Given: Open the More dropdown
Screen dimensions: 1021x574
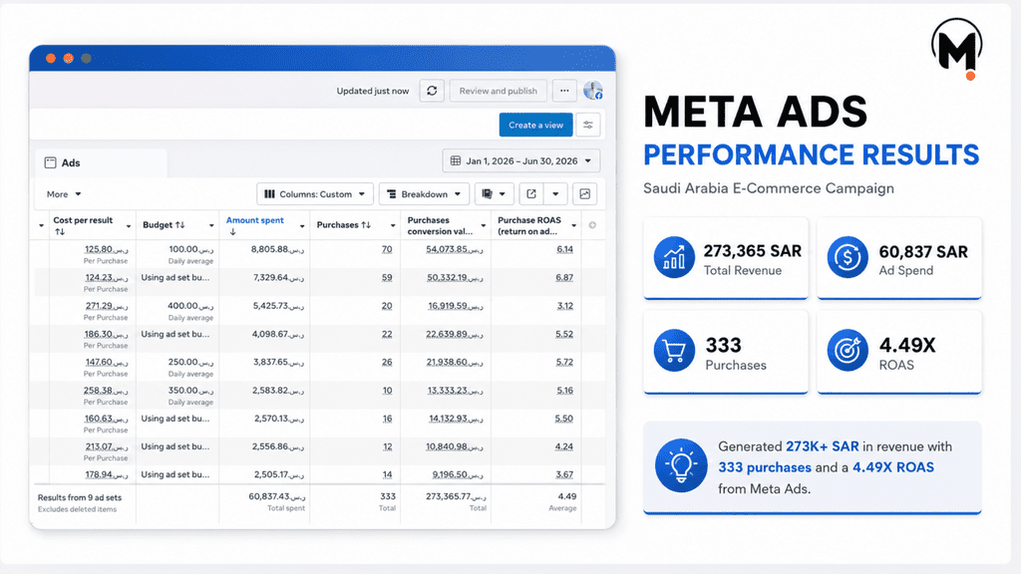Looking at the screenshot, I should point(63,194).
